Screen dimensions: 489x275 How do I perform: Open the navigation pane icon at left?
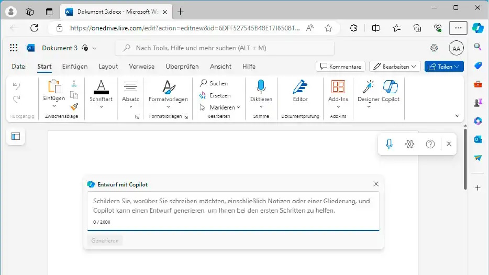click(x=16, y=136)
